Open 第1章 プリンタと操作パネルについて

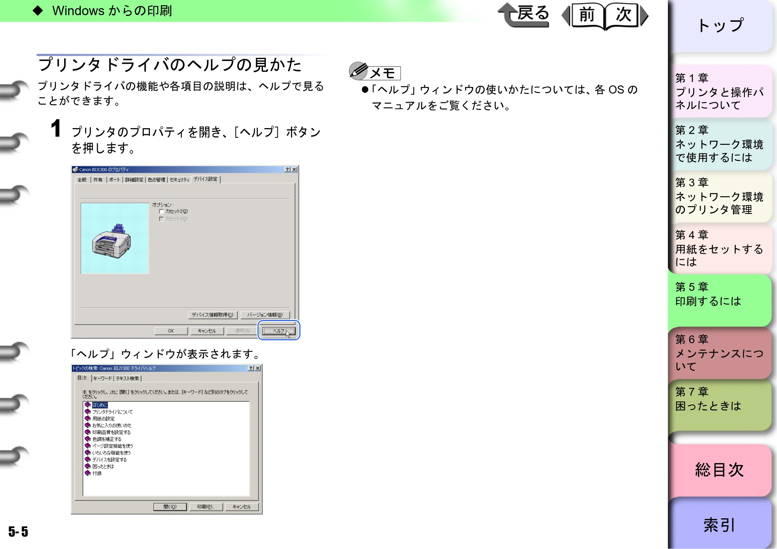tap(721, 92)
